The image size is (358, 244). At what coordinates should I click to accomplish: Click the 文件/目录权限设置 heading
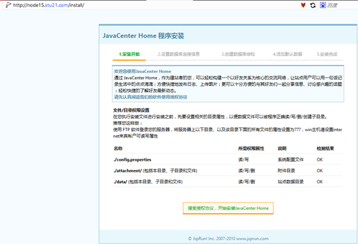pyautogui.click(x=131, y=110)
